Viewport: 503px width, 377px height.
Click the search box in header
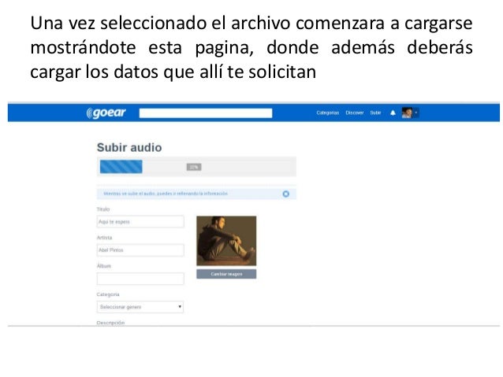pyautogui.click(x=206, y=113)
